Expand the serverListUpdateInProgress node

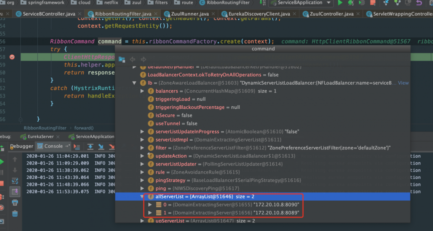tap(142, 132)
